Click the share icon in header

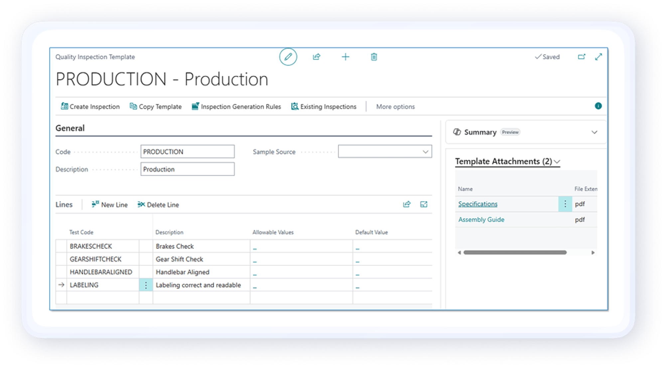pos(317,57)
